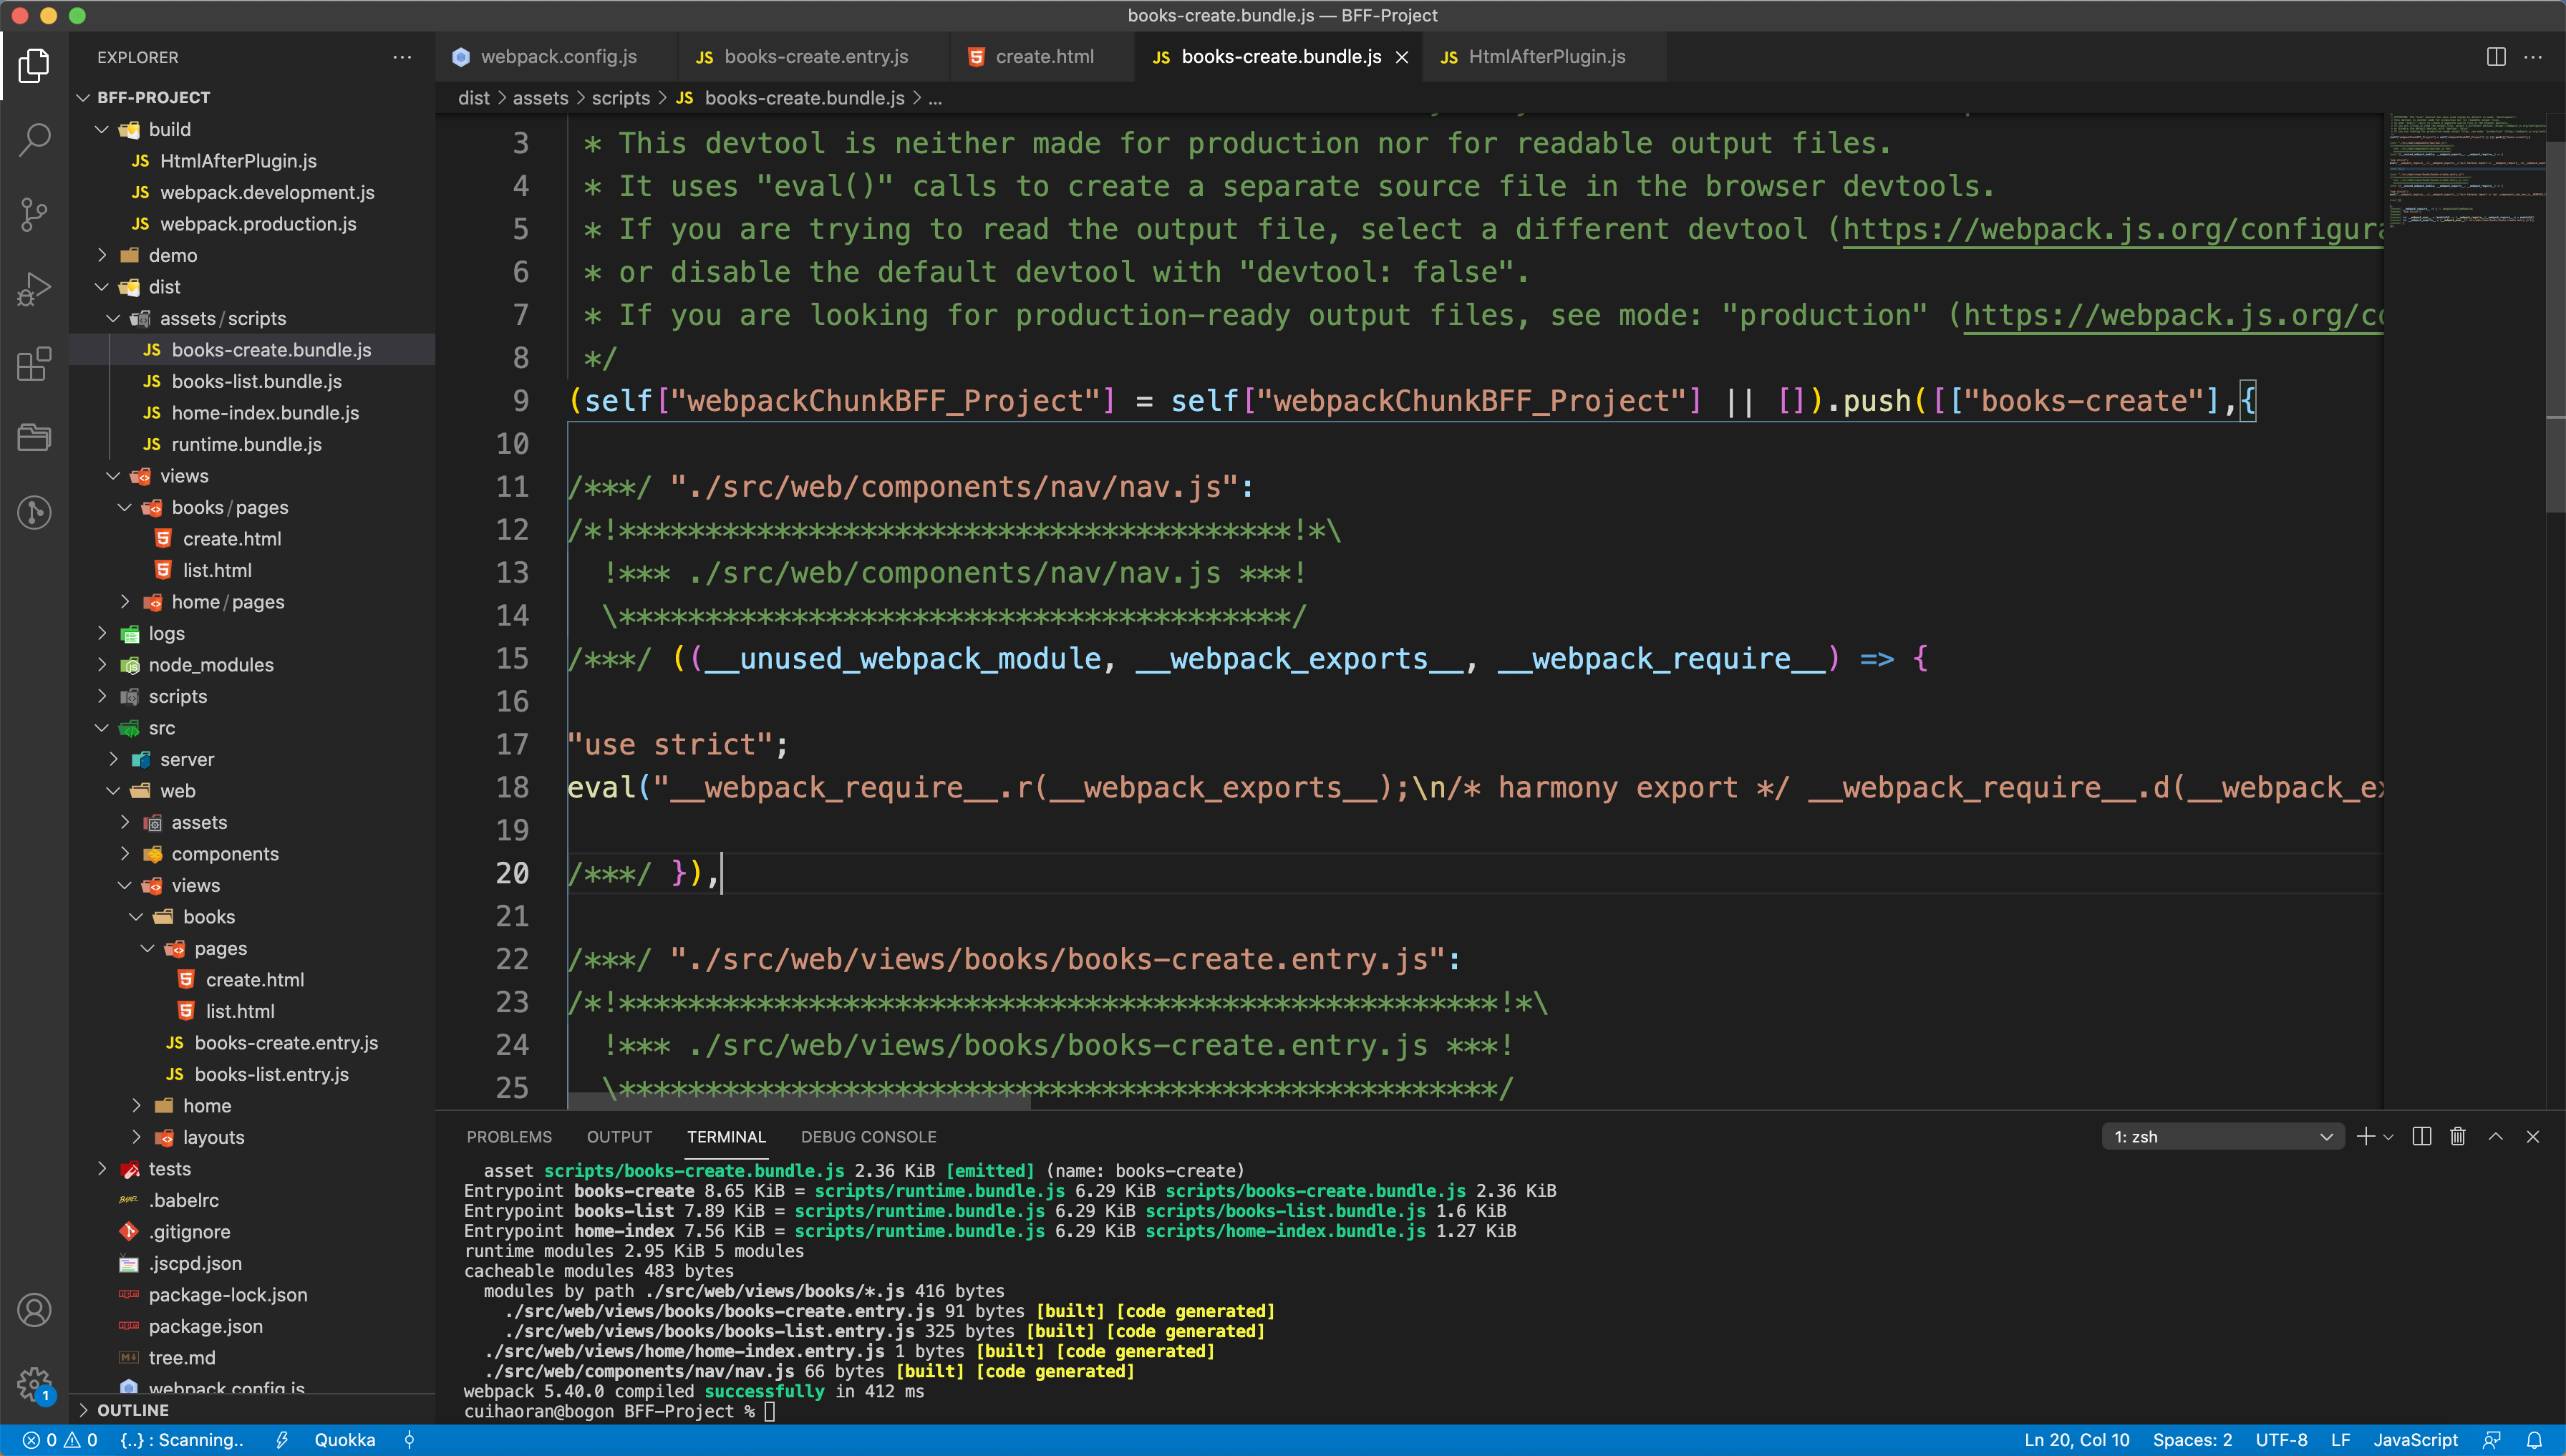Click the Quokka status bar item
Image resolution: width=2566 pixels, height=1456 pixels.
pos(345,1440)
